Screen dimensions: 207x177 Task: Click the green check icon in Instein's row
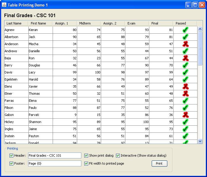click(x=185, y=136)
